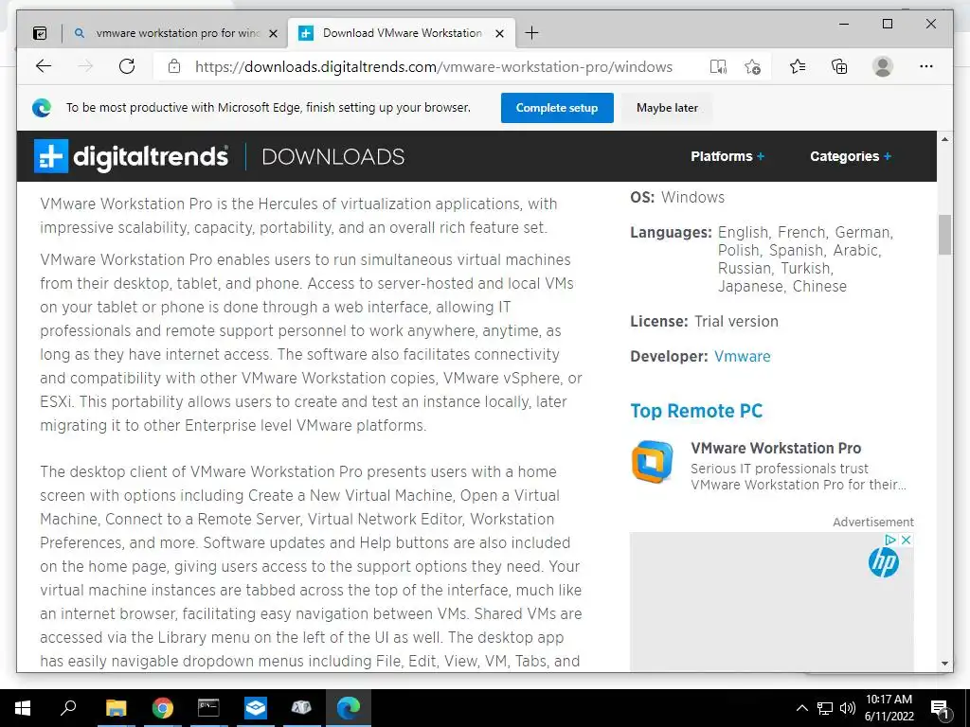Click the 'Trial version' license text
The width and height of the screenshot is (970, 727).
point(736,322)
